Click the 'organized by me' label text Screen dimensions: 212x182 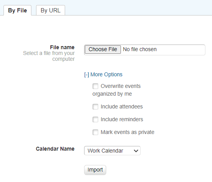[x=112, y=94]
